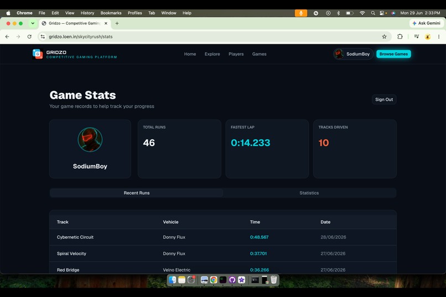Open the Trash in the dock

point(273,280)
